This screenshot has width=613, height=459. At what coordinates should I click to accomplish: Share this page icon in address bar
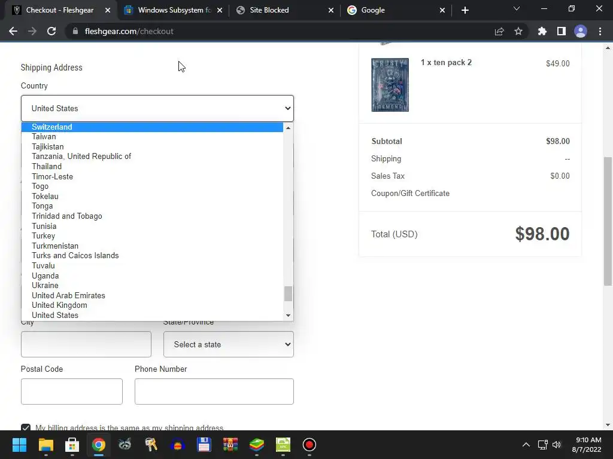click(x=499, y=31)
